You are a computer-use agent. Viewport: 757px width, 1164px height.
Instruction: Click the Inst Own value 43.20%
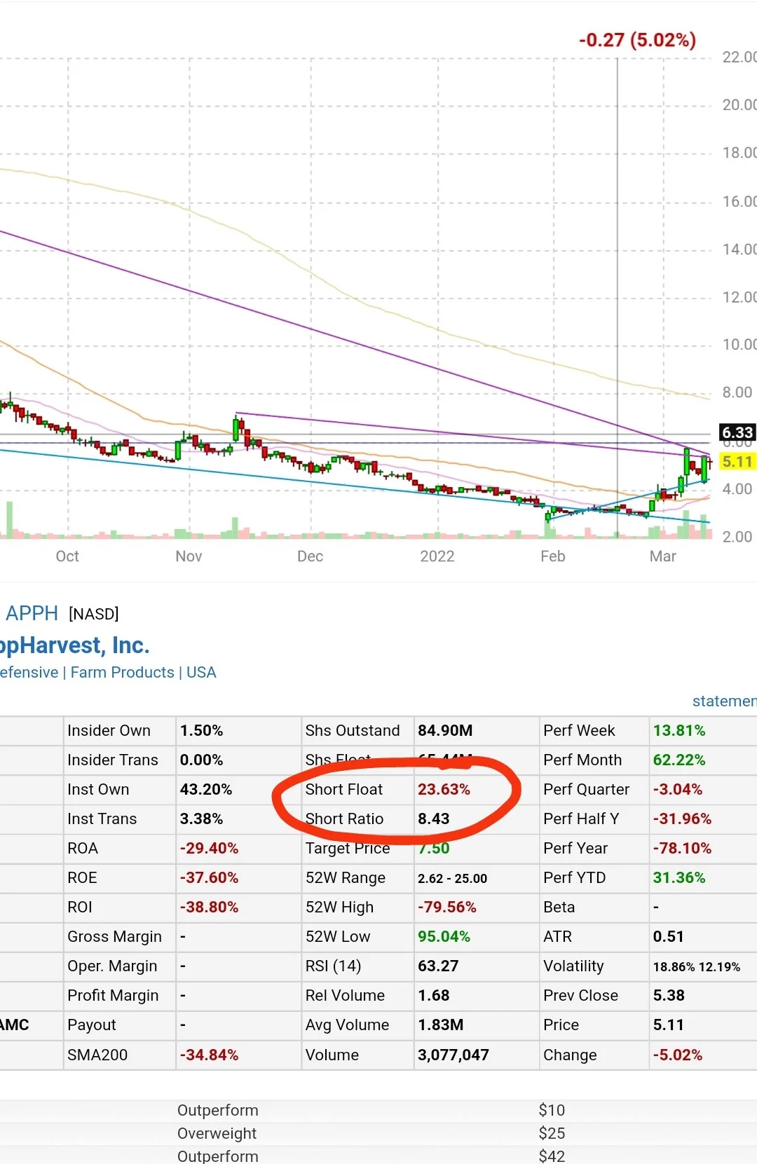[x=206, y=789]
